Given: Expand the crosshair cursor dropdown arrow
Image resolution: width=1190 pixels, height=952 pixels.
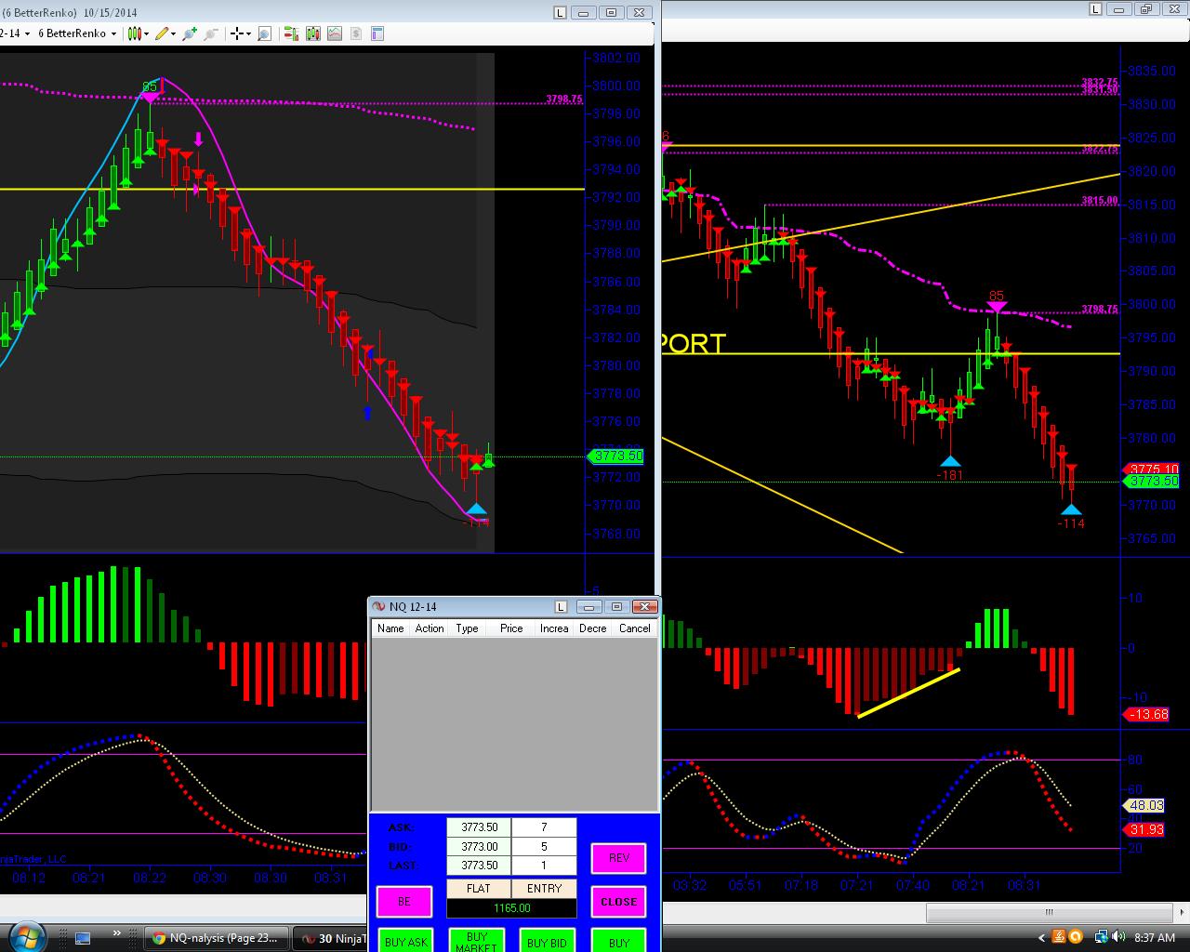Looking at the screenshot, I should 248,33.
